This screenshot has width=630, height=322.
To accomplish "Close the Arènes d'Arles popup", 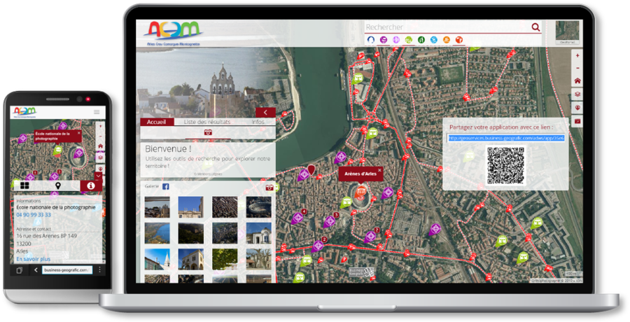I will (x=380, y=170).
